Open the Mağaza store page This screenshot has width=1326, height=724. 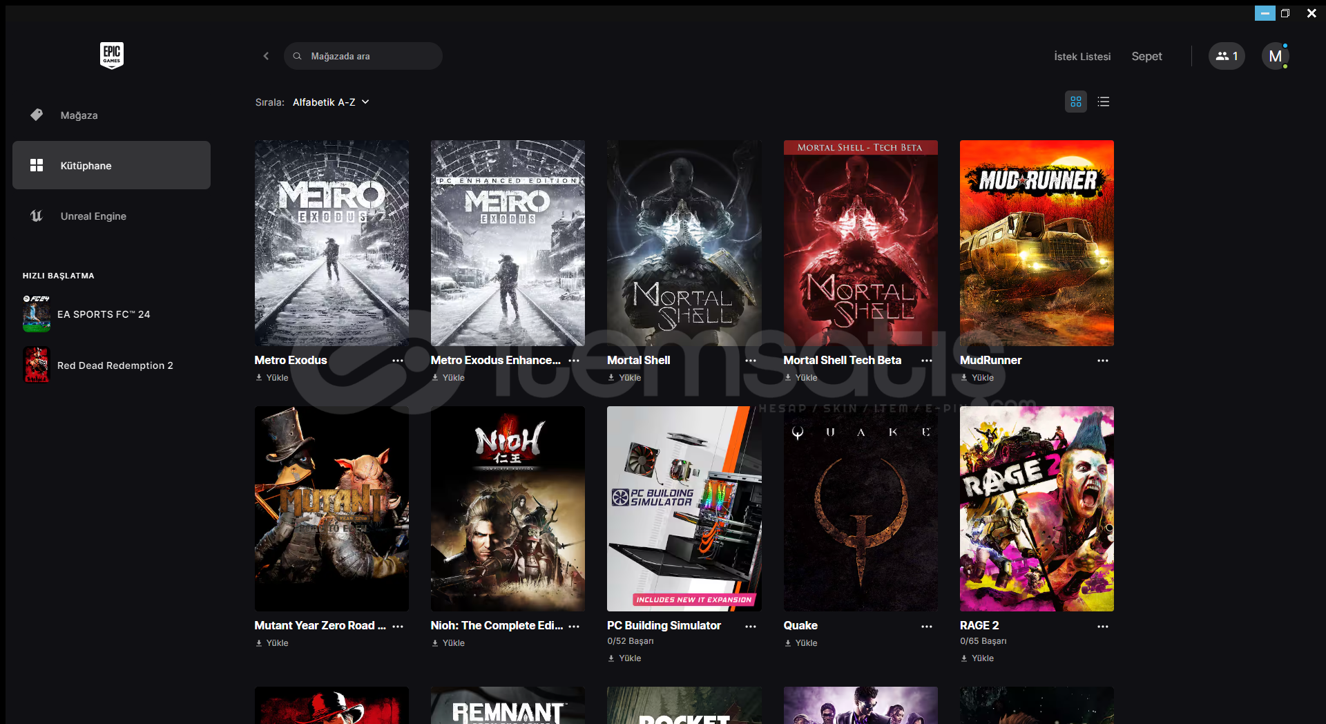coord(111,115)
